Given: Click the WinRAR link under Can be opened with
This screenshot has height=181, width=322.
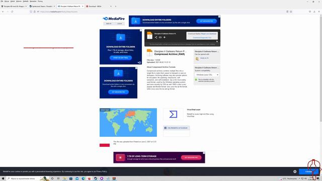Looking at the screenshot, I should click(204, 58).
